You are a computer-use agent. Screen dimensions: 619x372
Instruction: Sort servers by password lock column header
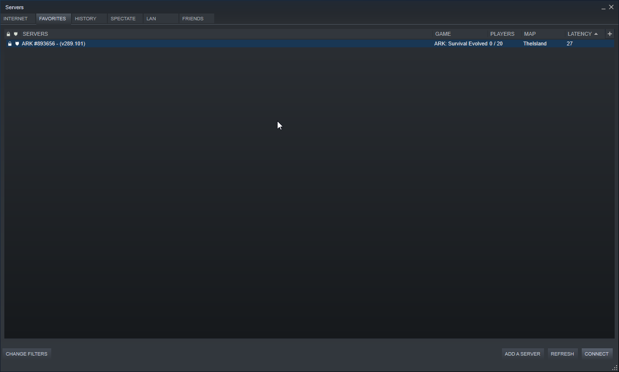[x=8, y=34]
